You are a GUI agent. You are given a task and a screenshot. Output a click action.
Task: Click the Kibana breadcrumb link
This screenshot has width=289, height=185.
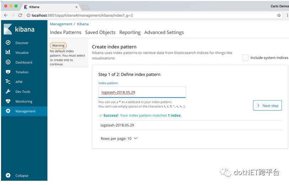(83, 24)
